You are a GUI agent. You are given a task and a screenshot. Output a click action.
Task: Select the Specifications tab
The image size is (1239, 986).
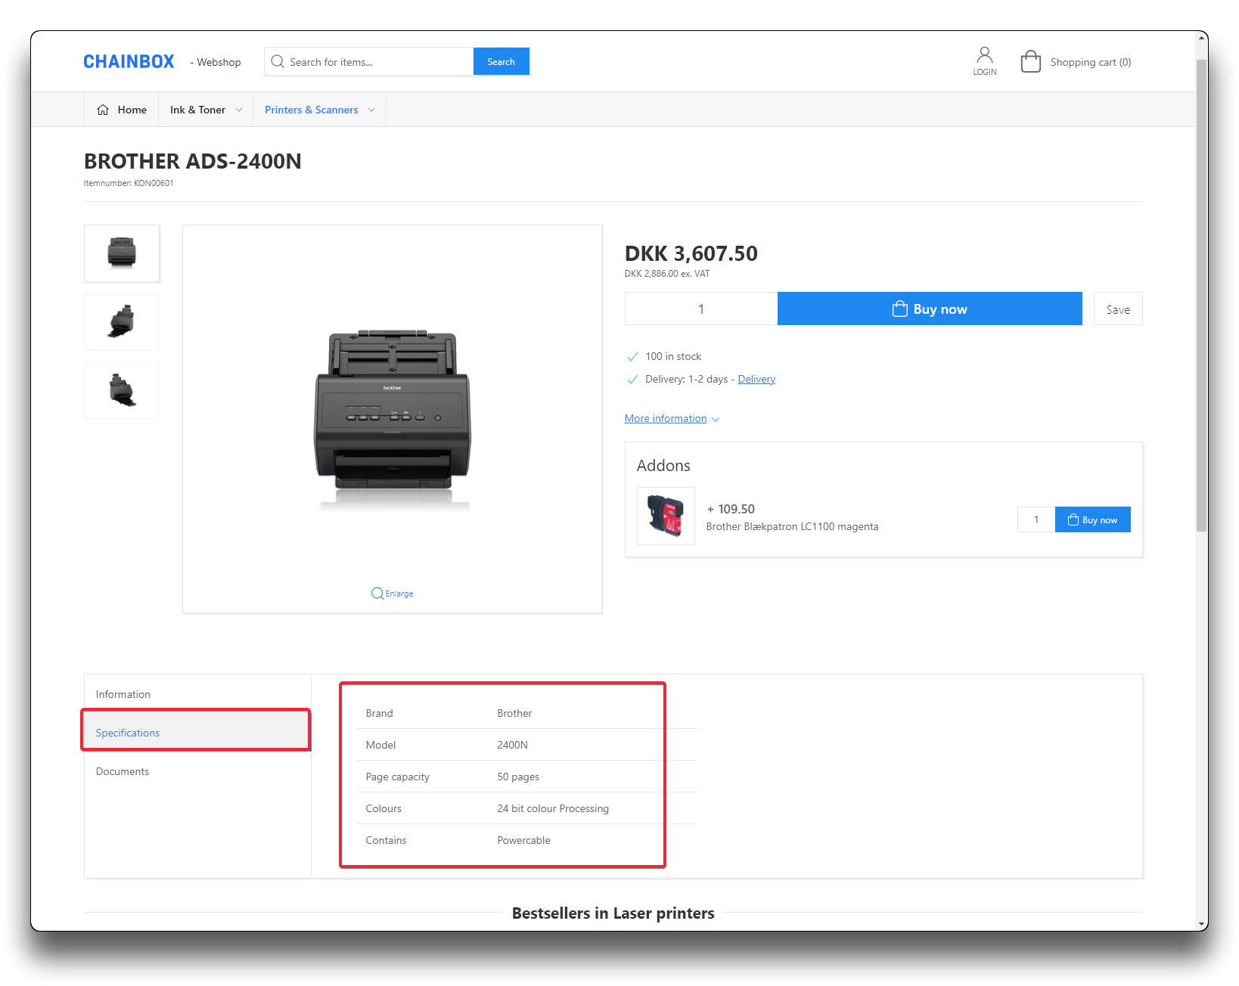click(128, 733)
